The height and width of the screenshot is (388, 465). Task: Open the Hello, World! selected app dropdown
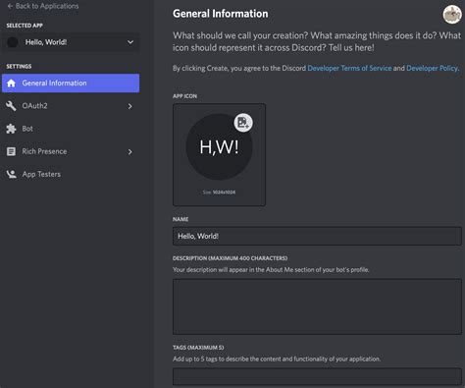click(x=71, y=42)
